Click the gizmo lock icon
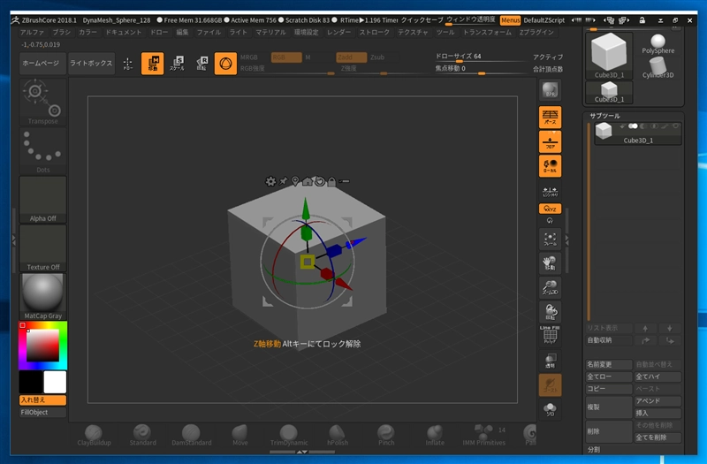Screen dimensions: 707x464 (331, 182)
